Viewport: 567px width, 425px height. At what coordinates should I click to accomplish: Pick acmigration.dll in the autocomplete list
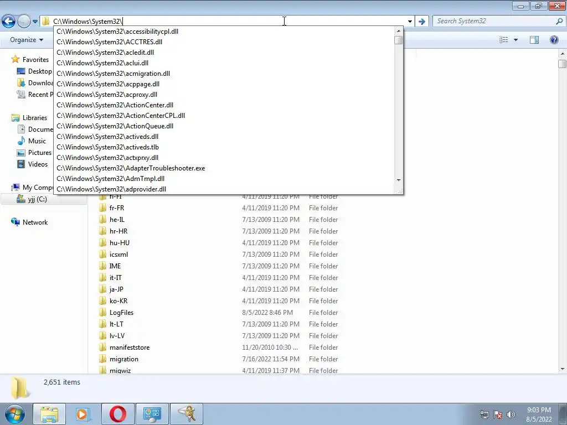tap(224, 74)
